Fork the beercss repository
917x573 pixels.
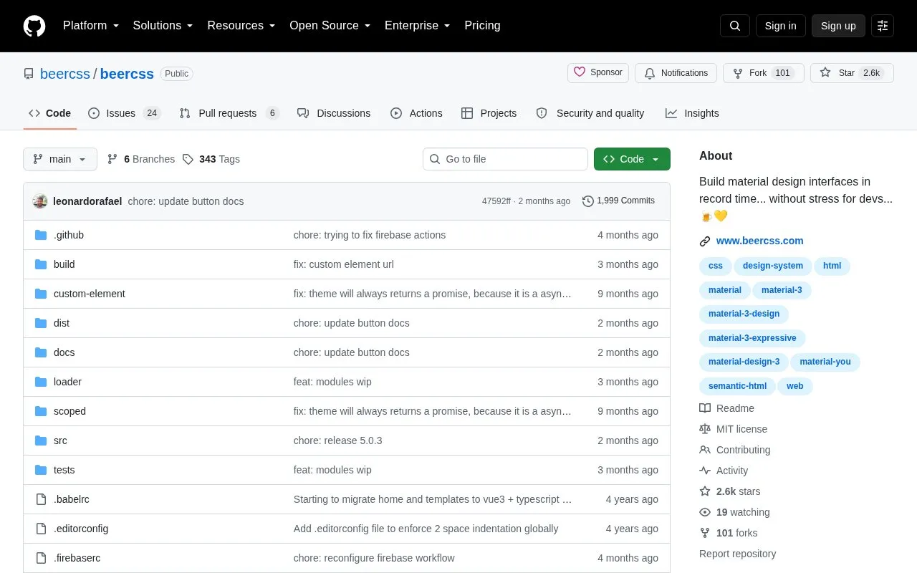(764, 73)
